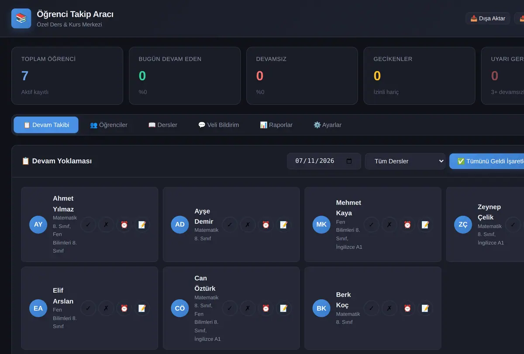Mark Elif Arslan as present
Screen dimensions: 524x354
(88, 308)
